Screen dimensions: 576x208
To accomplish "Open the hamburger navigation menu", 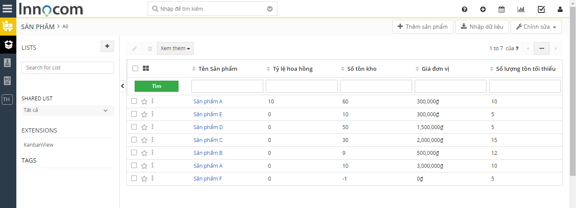I will [x=8, y=9].
